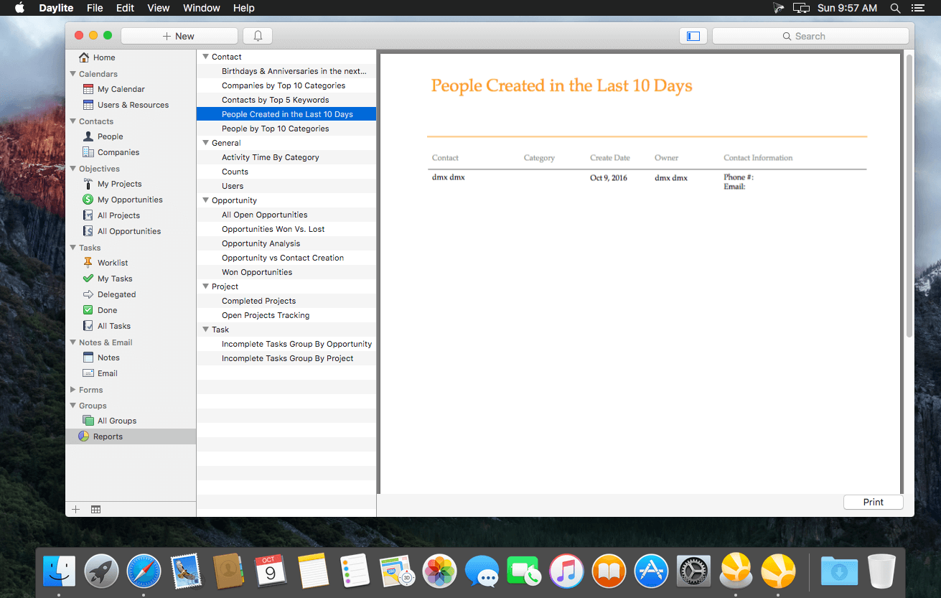Viewport: 941px width, 598px height.
Task: Open the Window menu
Action: 202,8
